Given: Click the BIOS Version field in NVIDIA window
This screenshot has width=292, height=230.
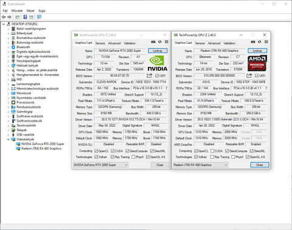Looking at the screenshot, I should pos(120,75).
